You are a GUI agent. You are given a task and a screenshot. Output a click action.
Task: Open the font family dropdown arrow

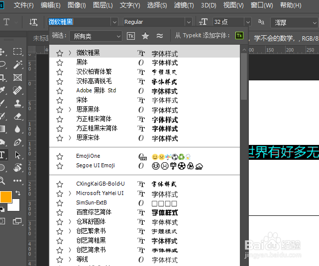114,22
